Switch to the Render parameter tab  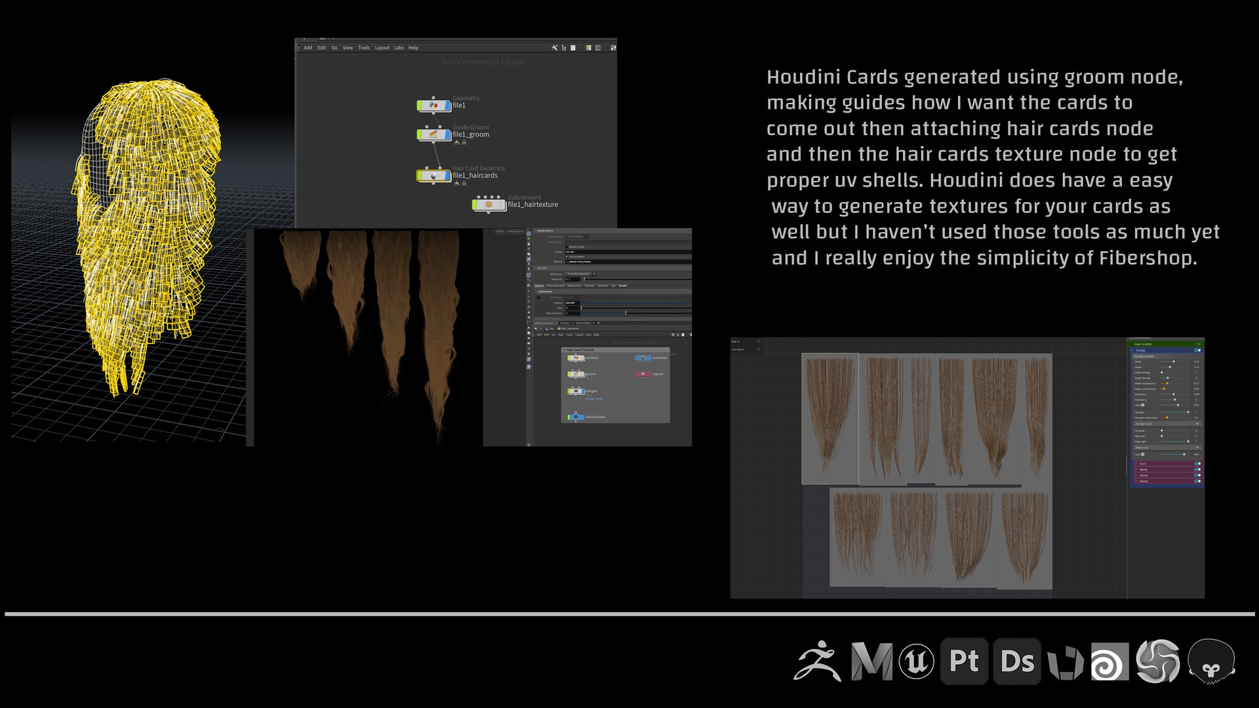click(x=623, y=286)
